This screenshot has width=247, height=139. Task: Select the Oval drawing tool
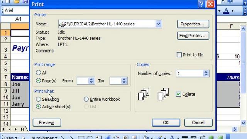[x=90, y=137]
